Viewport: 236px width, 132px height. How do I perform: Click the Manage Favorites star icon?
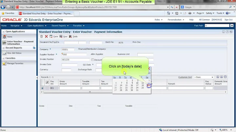coord(4,63)
